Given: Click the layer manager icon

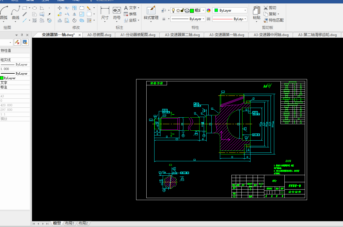Looking at the screenshot, I should click(x=164, y=10).
